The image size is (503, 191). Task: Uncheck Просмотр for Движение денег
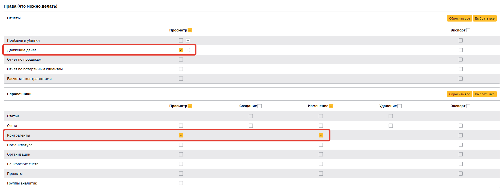click(181, 50)
